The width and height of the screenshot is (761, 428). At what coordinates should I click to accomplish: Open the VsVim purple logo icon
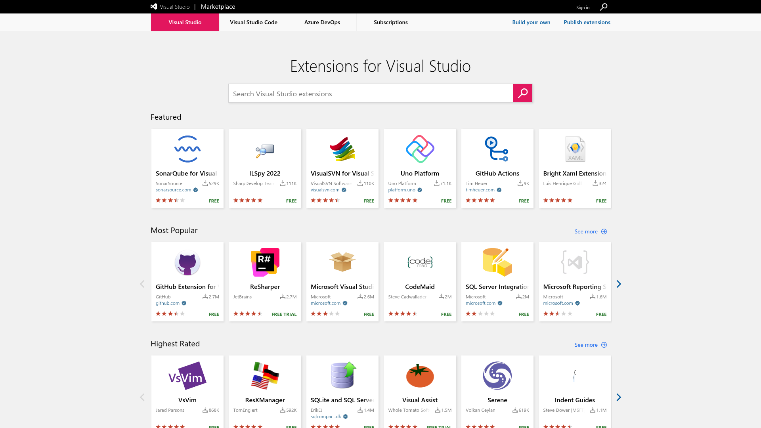(187, 376)
